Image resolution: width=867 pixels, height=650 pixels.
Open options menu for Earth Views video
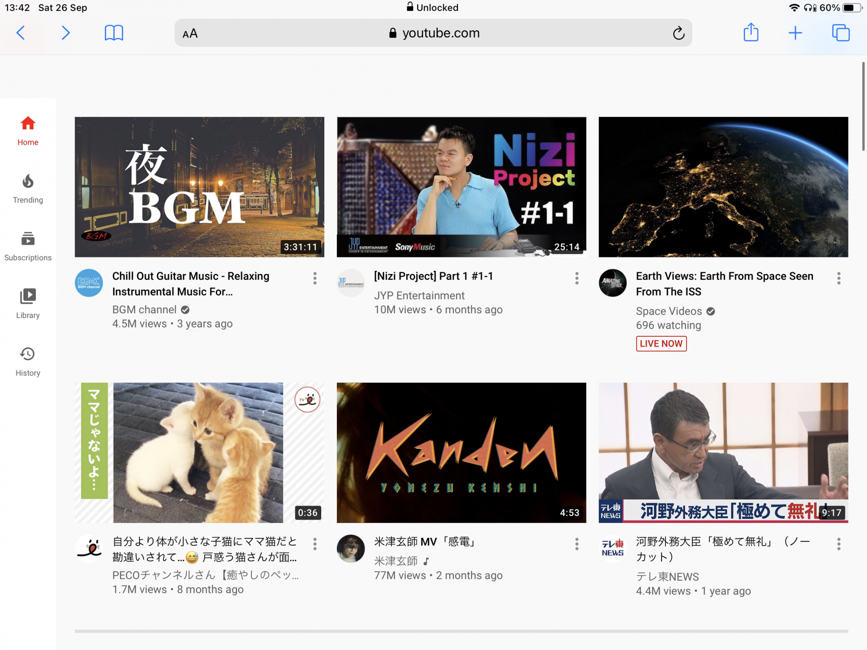coord(839,278)
